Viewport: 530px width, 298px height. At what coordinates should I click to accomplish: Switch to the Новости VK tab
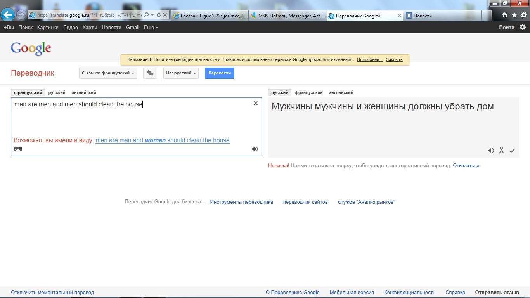pyautogui.click(x=442, y=16)
